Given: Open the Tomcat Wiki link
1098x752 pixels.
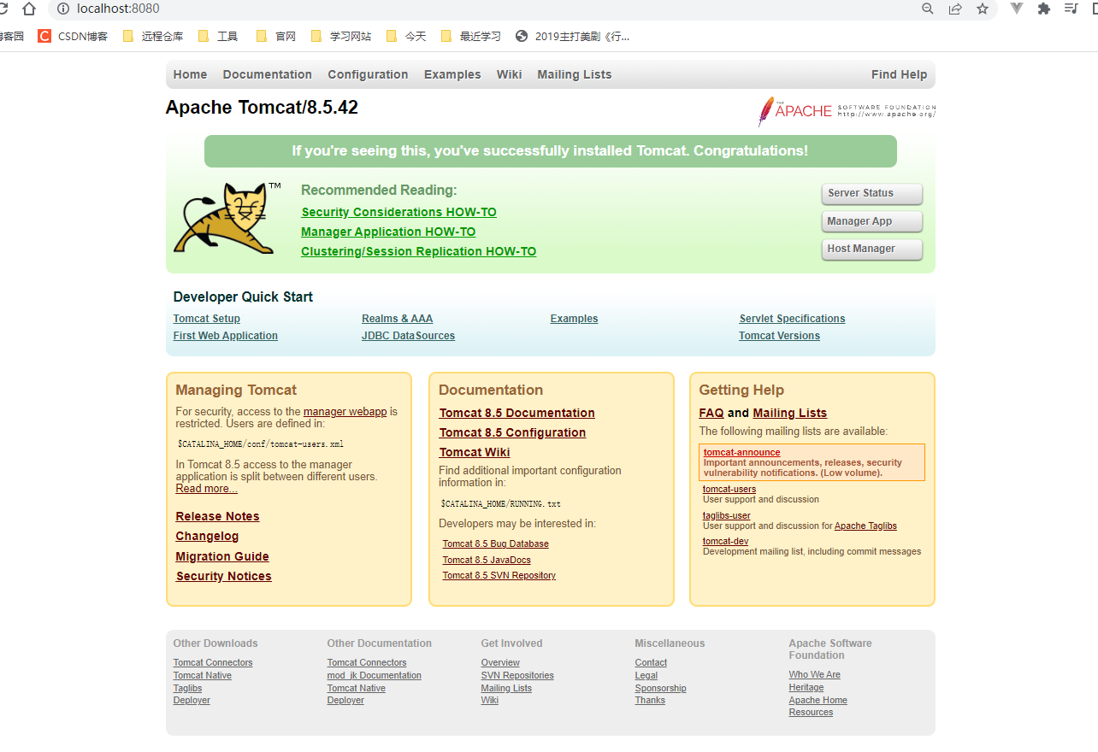Looking at the screenshot, I should (x=475, y=452).
